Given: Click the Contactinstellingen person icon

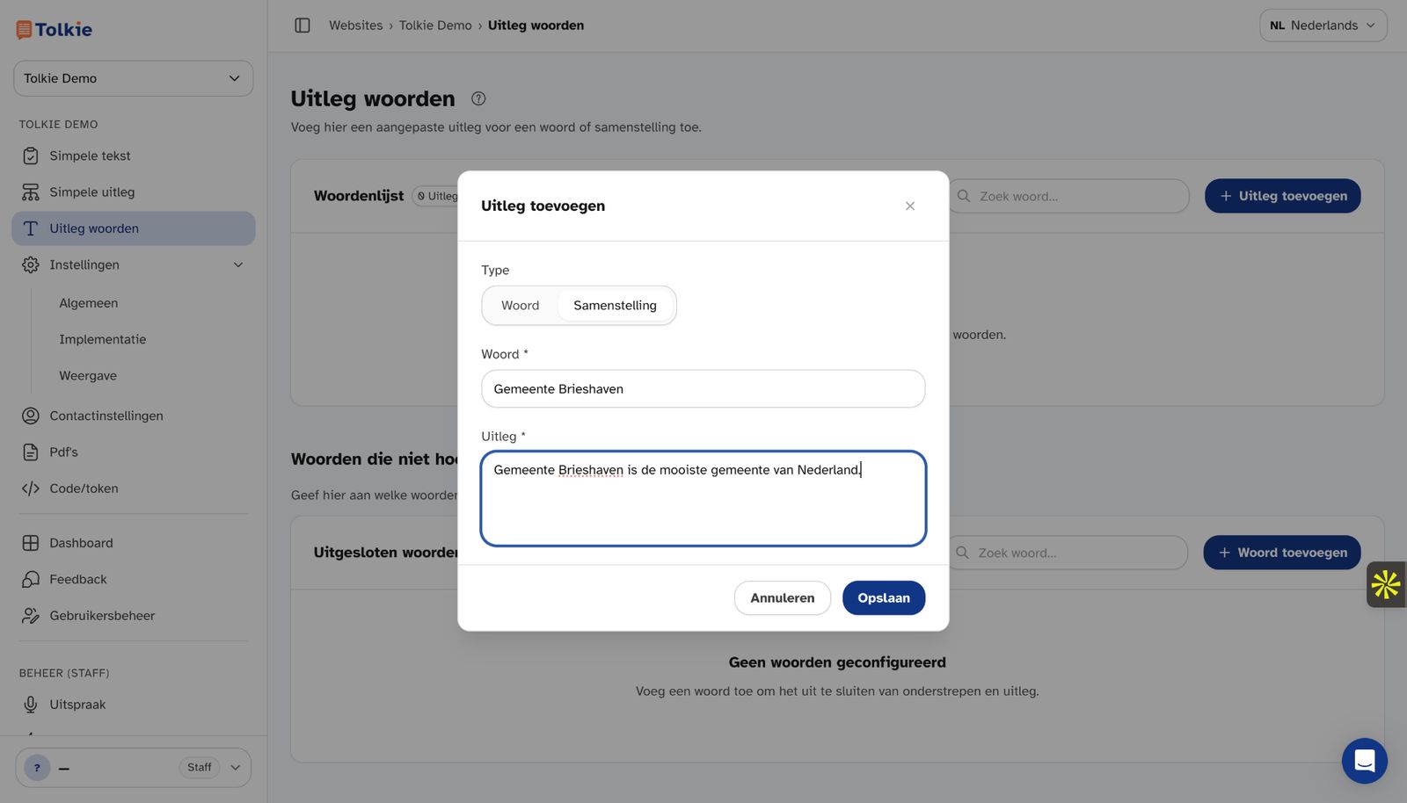Looking at the screenshot, I should [31, 416].
